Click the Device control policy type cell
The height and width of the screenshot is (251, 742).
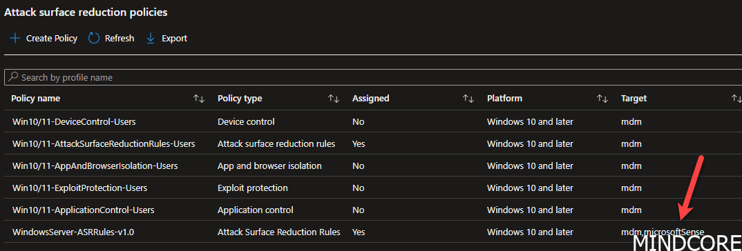tap(246, 121)
